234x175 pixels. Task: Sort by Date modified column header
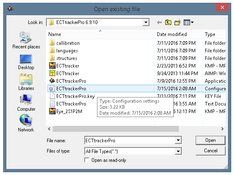coord(178,34)
